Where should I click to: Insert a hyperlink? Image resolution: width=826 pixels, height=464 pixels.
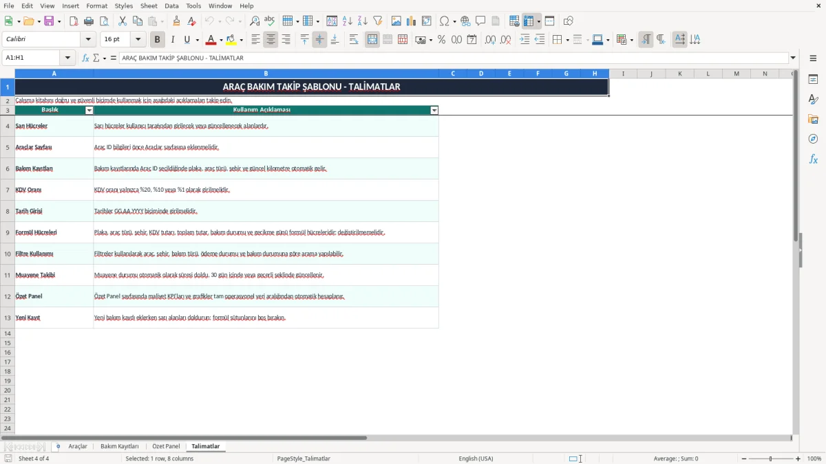[x=466, y=21]
